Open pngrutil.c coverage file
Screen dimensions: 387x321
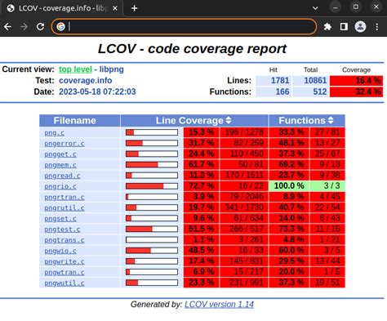64,208
